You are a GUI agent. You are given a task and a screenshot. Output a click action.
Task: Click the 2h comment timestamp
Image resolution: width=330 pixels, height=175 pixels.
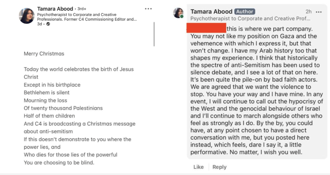[308, 12]
